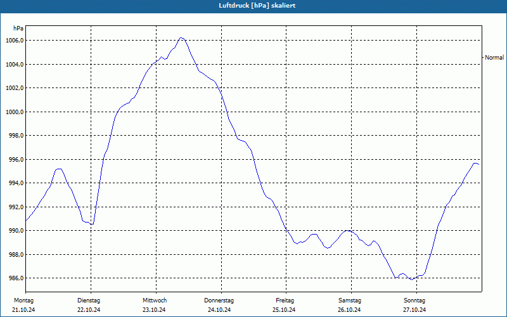
Task: Click the '27.10.24' date label
Action: (414, 310)
